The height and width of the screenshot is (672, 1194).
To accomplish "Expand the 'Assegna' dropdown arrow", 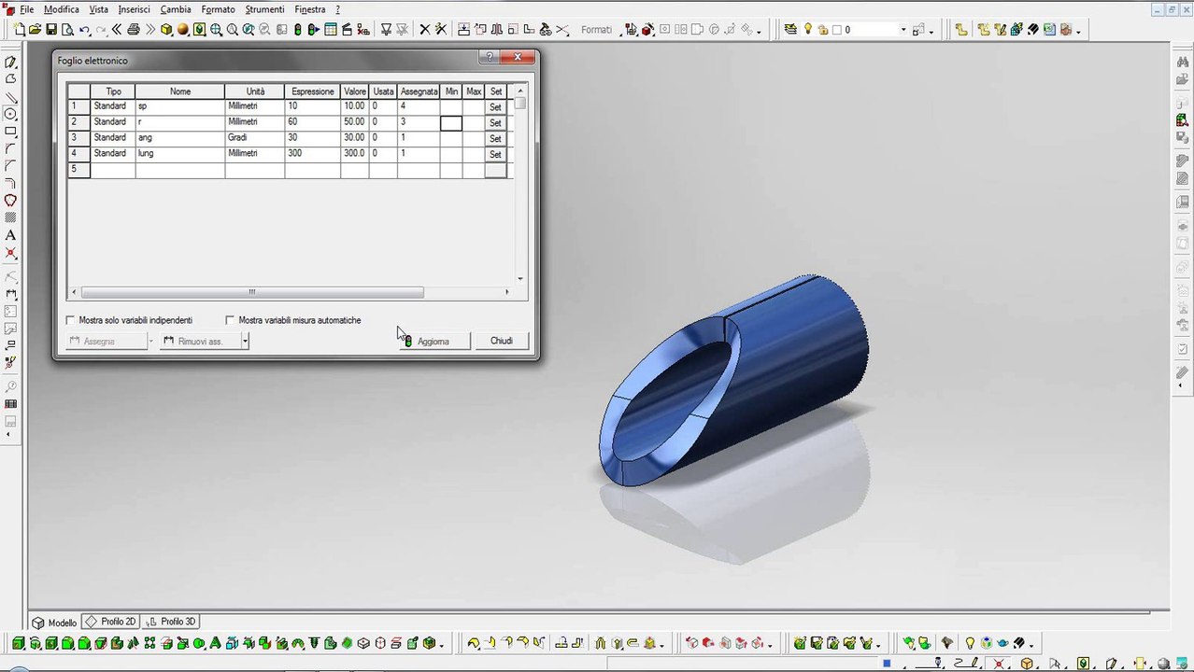I will tap(150, 341).
